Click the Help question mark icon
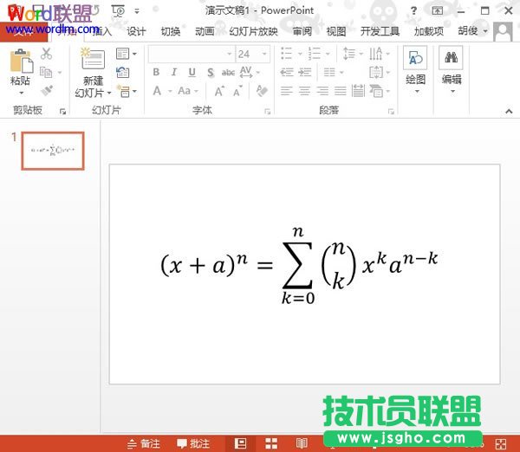Viewport: 520px width, 452px height. [x=413, y=10]
